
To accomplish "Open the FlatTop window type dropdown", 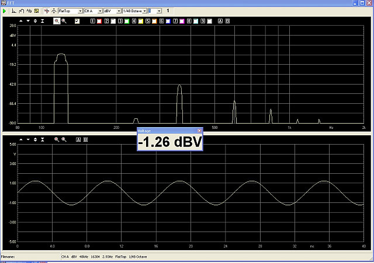I will click(79, 11).
